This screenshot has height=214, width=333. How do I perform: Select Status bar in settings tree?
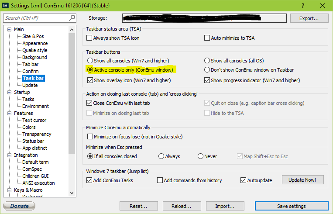(x=33, y=141)
